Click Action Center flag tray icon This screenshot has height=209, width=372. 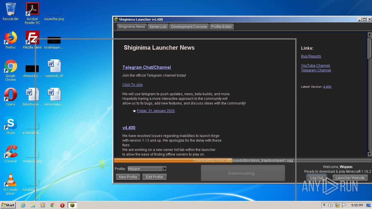coord(344,205)
